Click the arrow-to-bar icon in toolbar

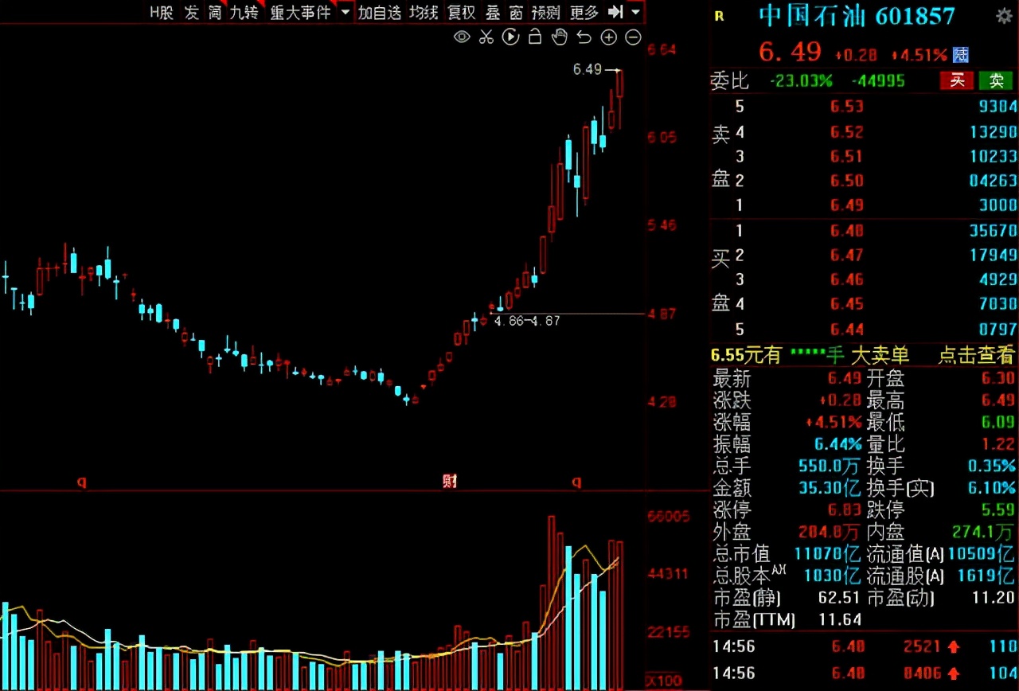(615, 12)
